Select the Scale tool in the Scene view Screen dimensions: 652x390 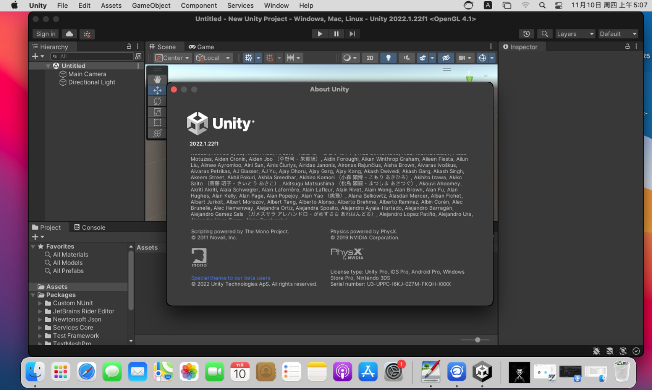[x=157, y=112]
